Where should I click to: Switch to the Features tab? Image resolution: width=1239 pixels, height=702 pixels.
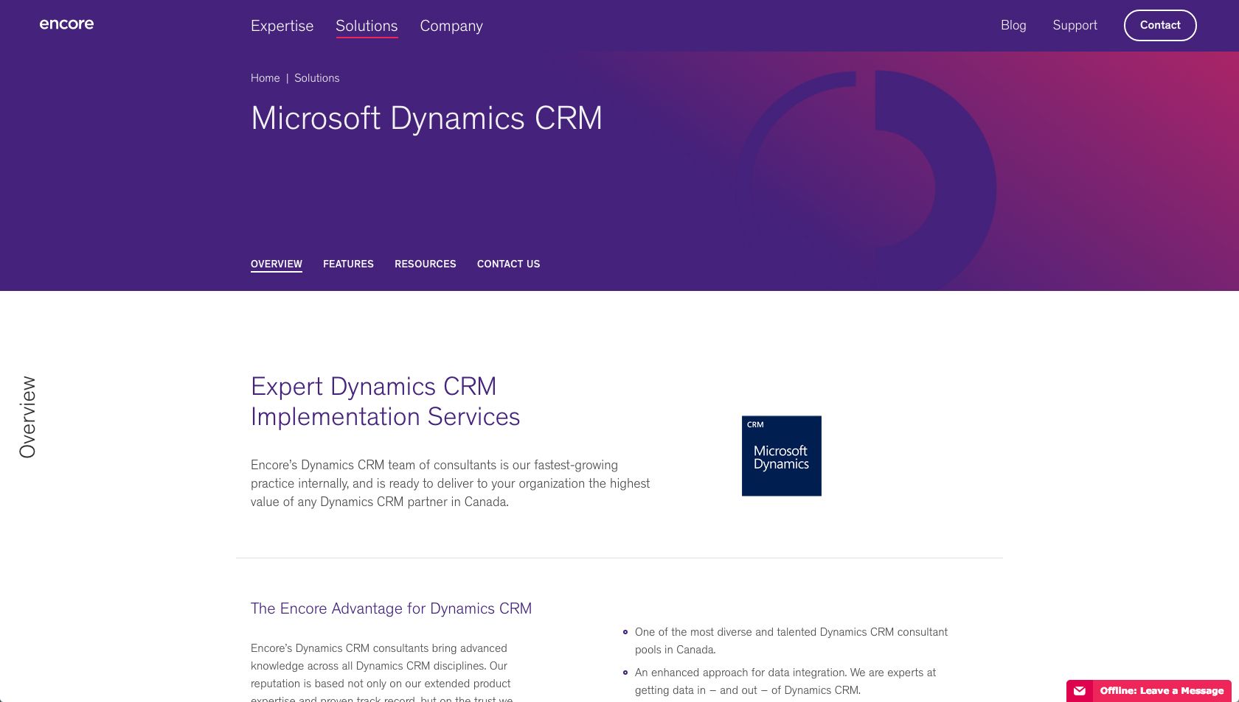[348, 264]
